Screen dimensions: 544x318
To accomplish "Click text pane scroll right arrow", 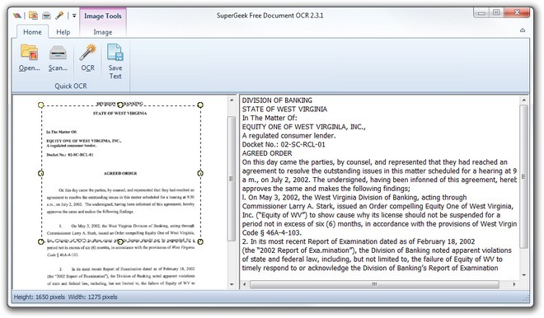I will tap(514, 284).
